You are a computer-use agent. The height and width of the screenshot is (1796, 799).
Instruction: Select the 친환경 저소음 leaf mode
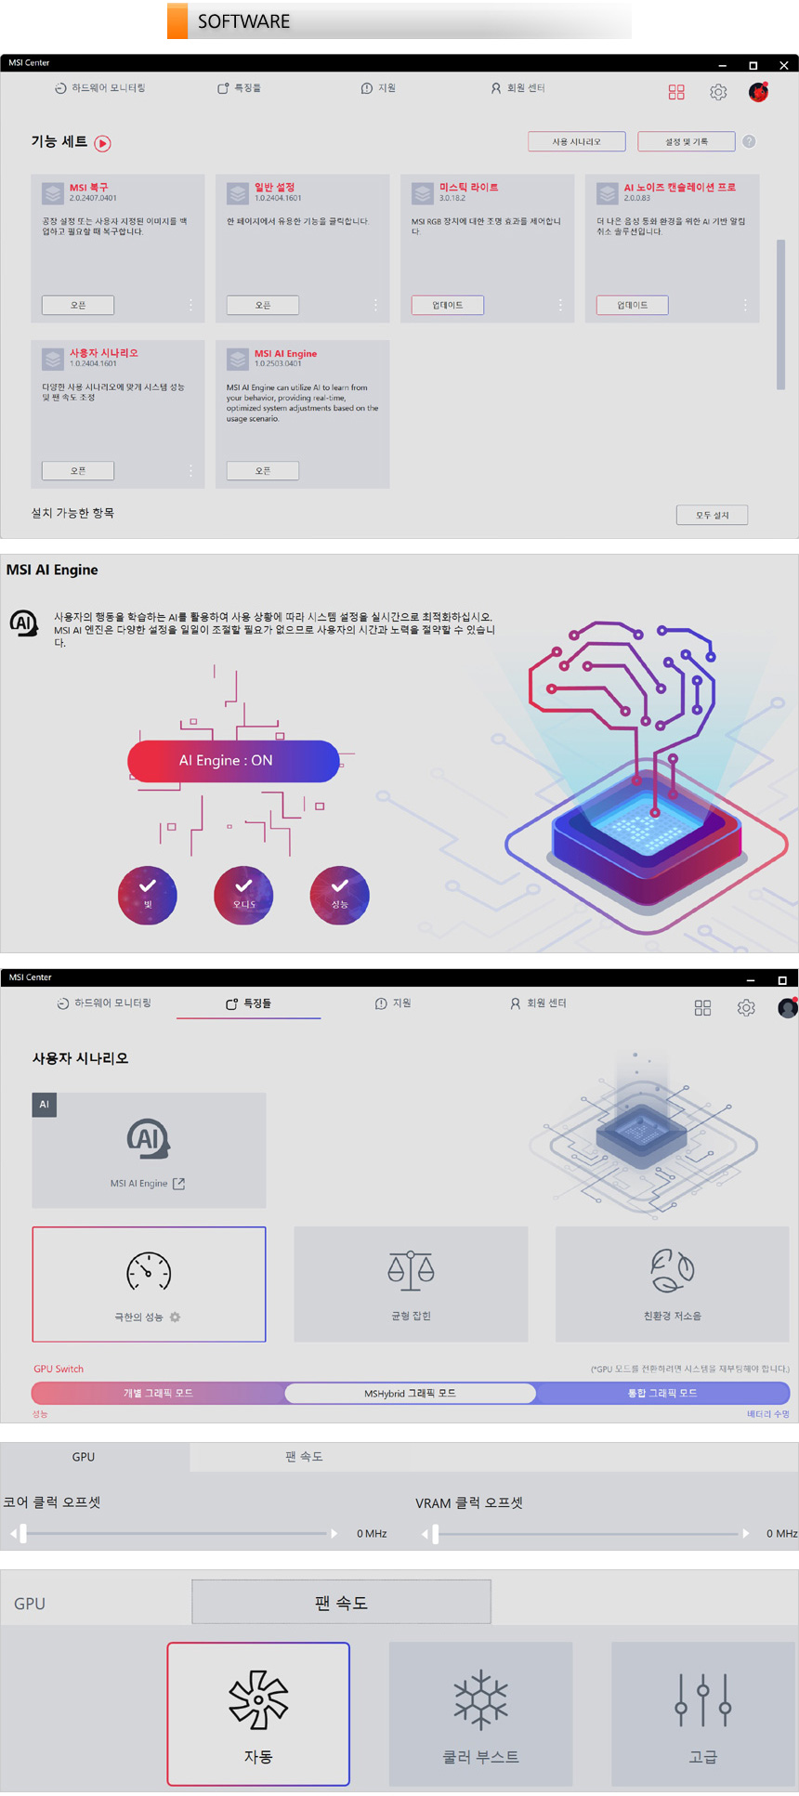click(672, 1283)
